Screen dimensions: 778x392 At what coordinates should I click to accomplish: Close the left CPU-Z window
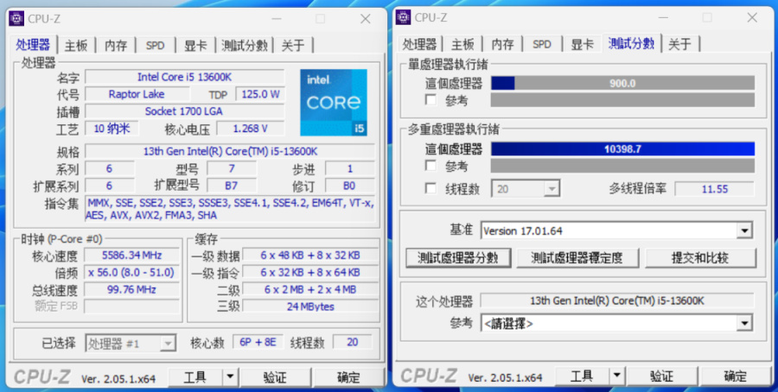click(366, 19)
